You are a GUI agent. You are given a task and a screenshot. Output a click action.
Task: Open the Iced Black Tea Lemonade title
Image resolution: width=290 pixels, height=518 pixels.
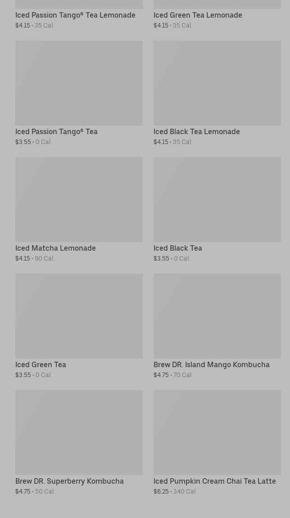pos(196,132)
